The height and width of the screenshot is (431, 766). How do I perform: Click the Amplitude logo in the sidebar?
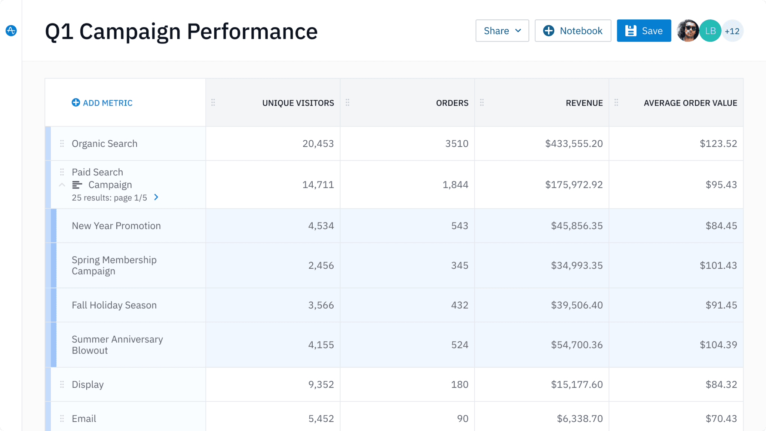pos(11,31)
